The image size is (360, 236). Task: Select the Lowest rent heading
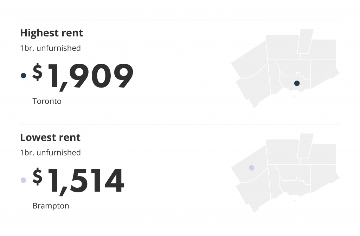coord(50,138)
